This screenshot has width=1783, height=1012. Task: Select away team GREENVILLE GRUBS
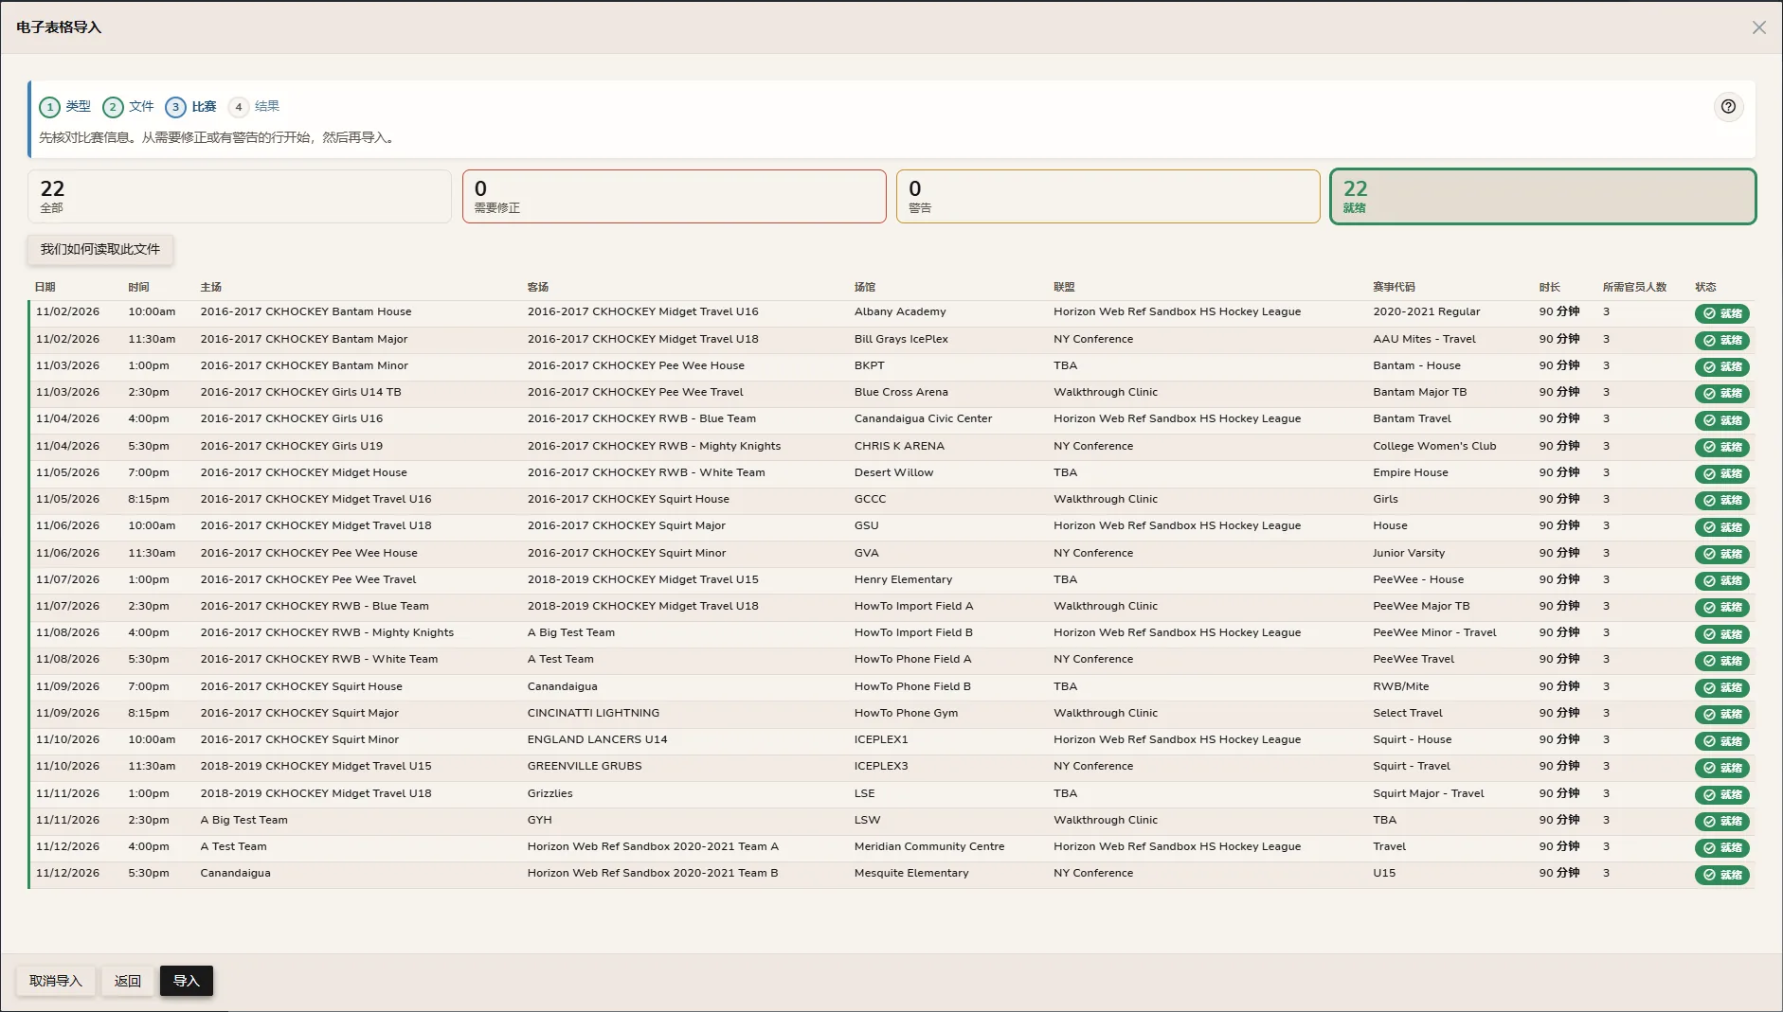585,766
